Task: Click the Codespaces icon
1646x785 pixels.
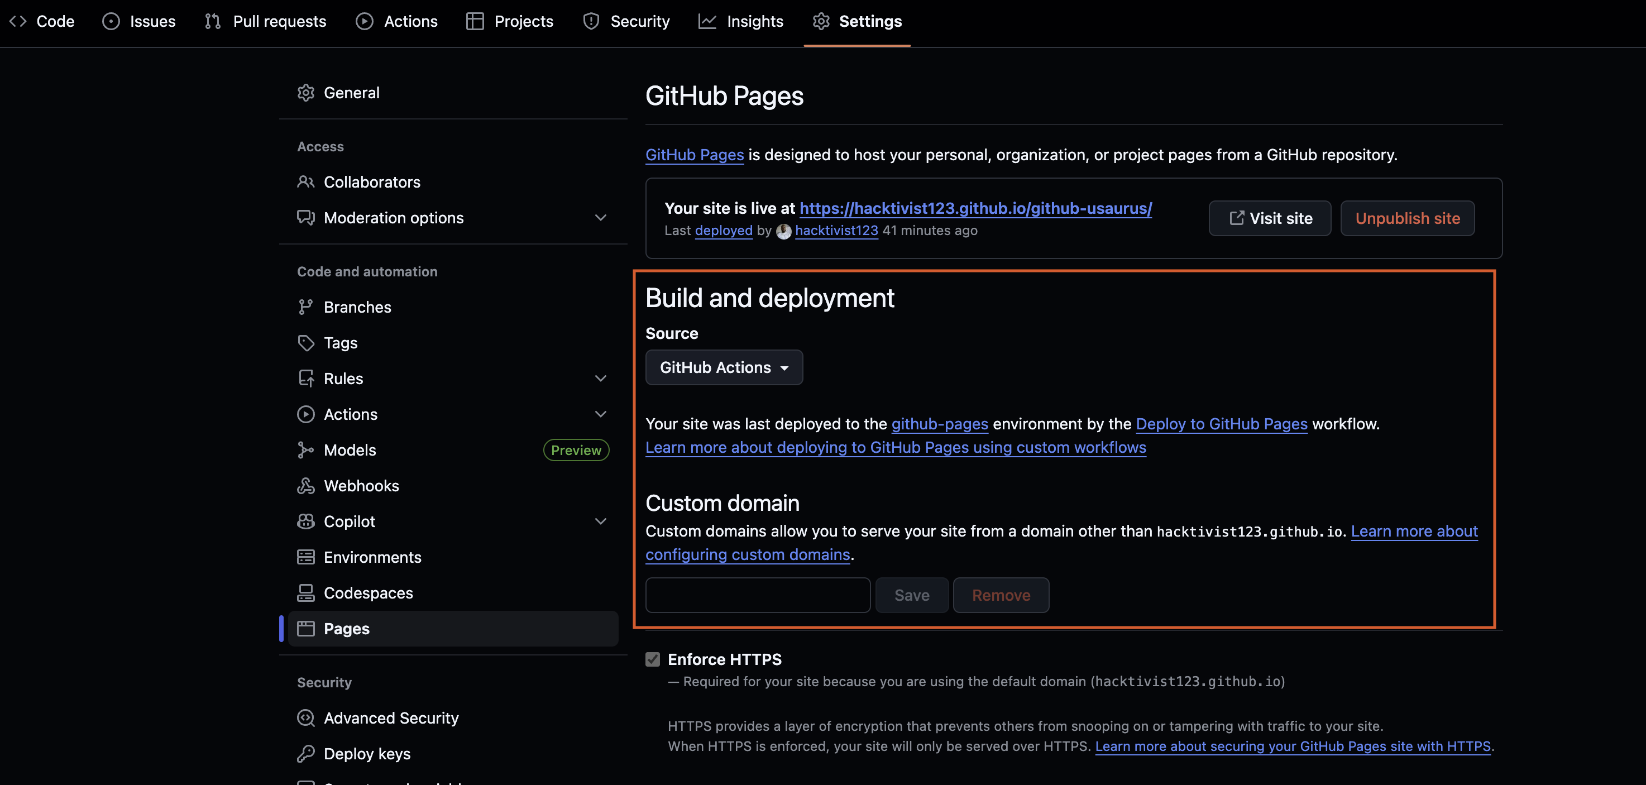Action: click(306, 593)
